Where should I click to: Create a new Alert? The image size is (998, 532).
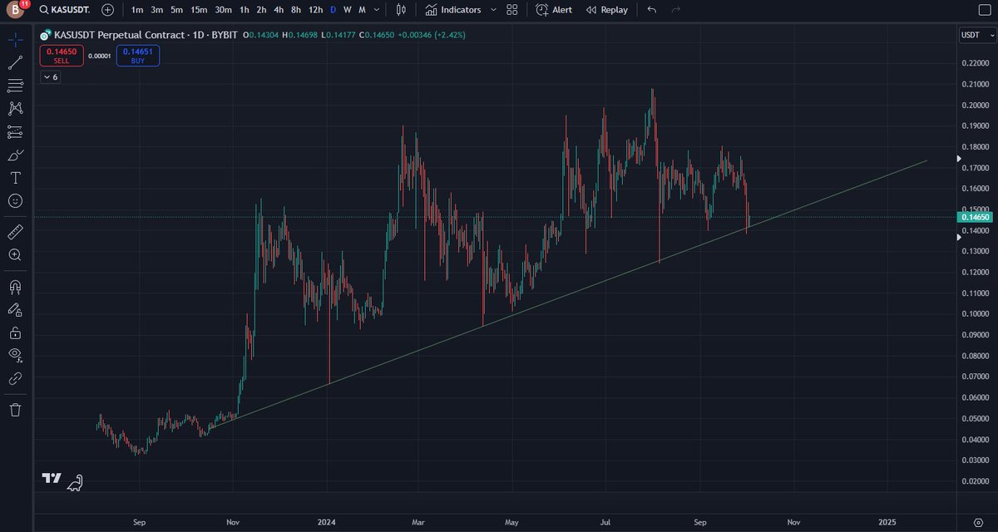(x=554, y=10)
